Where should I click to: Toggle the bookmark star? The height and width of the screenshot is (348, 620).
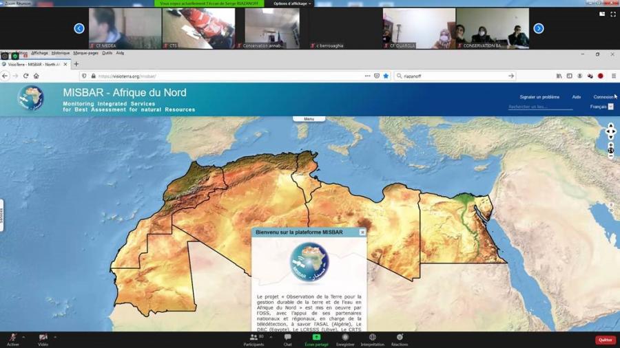click(x=386, y=76)
